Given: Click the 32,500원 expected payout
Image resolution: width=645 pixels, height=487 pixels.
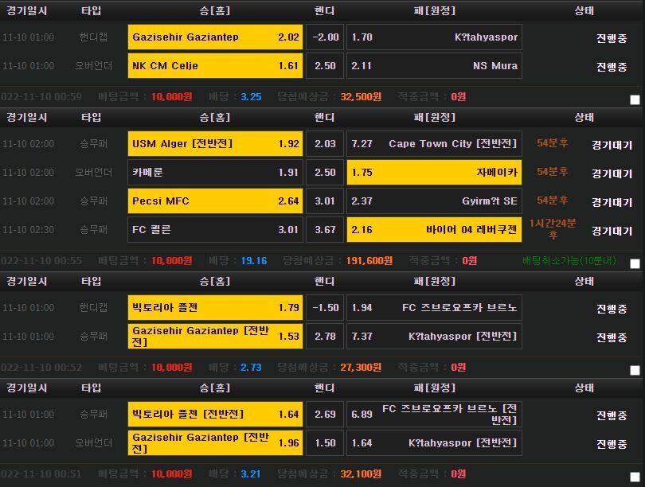Looking at the screenshot, I should [x=361, y=97].
